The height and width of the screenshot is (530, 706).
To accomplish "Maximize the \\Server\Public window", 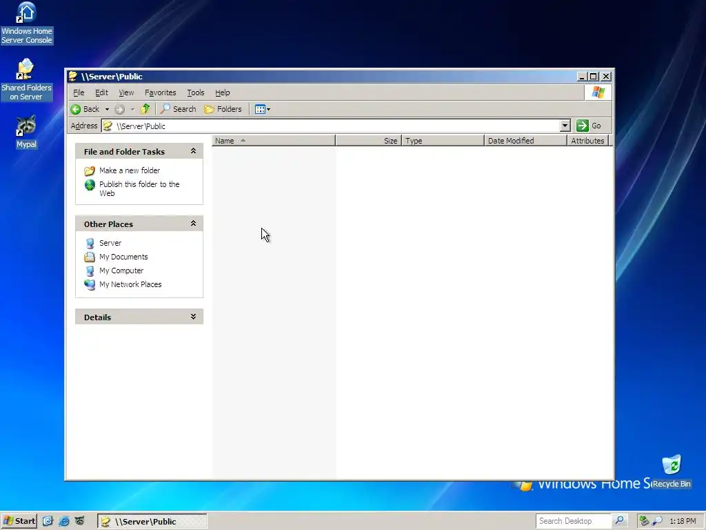I will pyautogui.click(x=594, y=76).
